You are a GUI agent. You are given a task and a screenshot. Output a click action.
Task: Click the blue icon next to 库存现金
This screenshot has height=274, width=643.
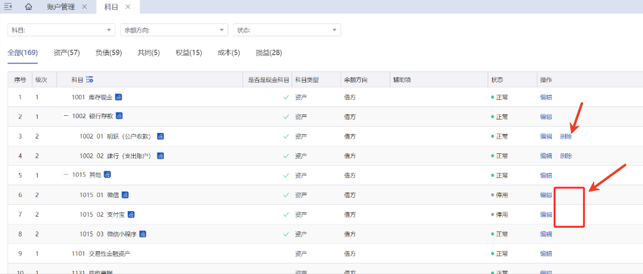[118, 97]
